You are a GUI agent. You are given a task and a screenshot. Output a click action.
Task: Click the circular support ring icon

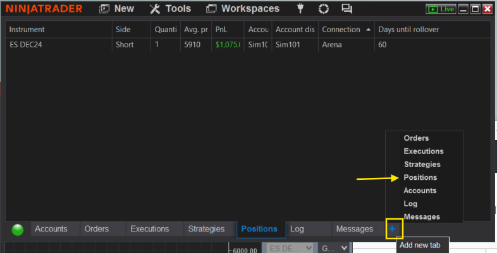click(x=324, y=9)
